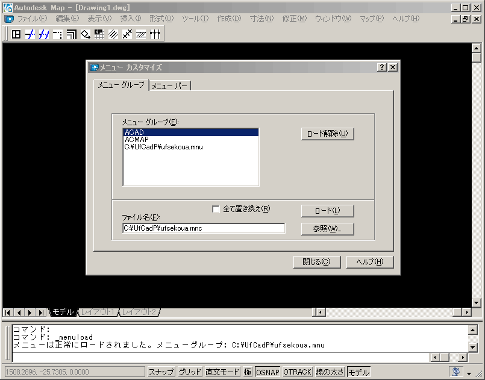
Task: Open the ファイル(F) menu
Action: tap(32, 19)
